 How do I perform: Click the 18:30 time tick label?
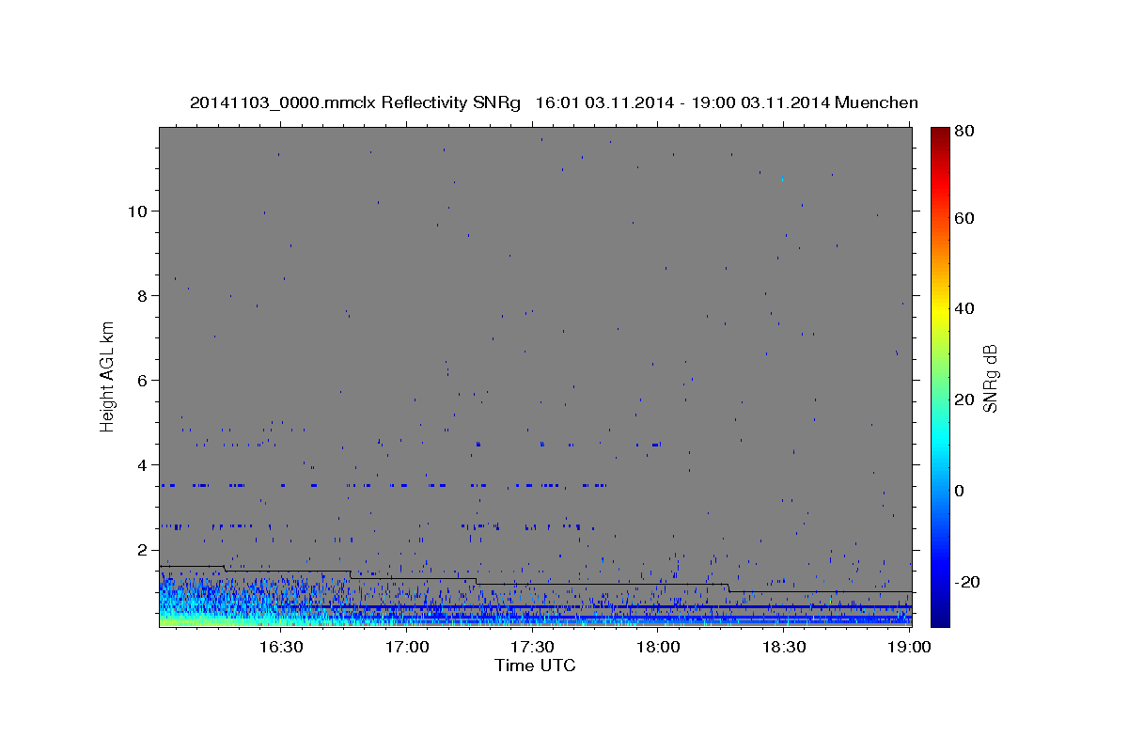[783, 647]
